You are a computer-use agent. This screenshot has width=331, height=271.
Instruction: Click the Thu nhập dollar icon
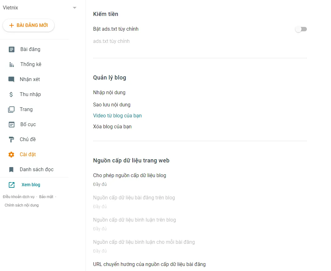pos(11,94)
